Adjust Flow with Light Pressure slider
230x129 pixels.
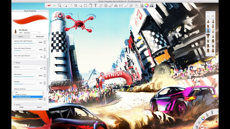[25, 58]
